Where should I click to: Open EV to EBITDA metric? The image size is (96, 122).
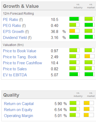(x=15, y=75)
